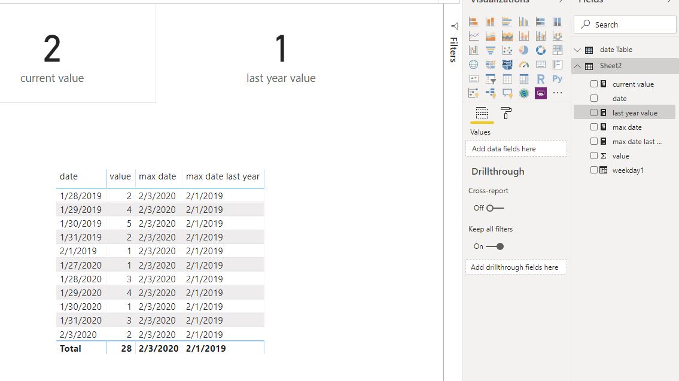Select the Q&A visual

pos(507,93)
